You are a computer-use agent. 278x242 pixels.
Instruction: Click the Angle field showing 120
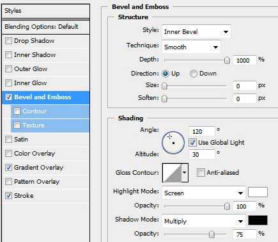(x=202, y=131)
